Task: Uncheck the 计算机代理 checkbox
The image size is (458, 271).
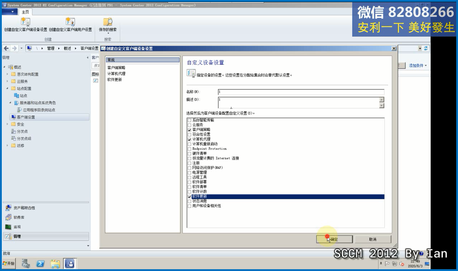Action: (x=190, y=139)
